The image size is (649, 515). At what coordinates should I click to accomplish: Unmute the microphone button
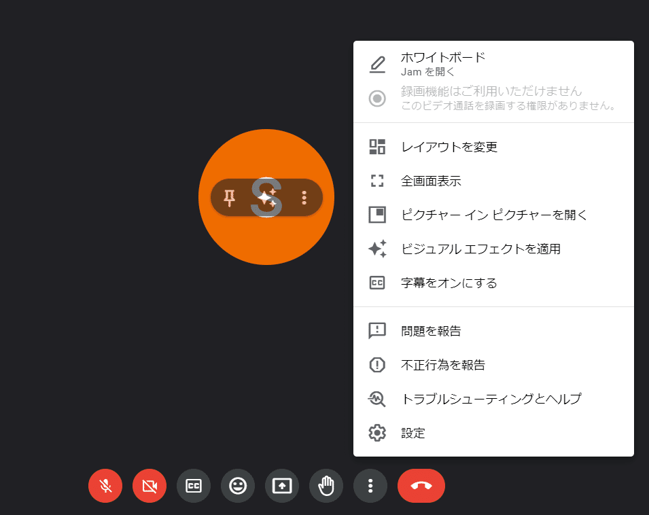[105, 486]
